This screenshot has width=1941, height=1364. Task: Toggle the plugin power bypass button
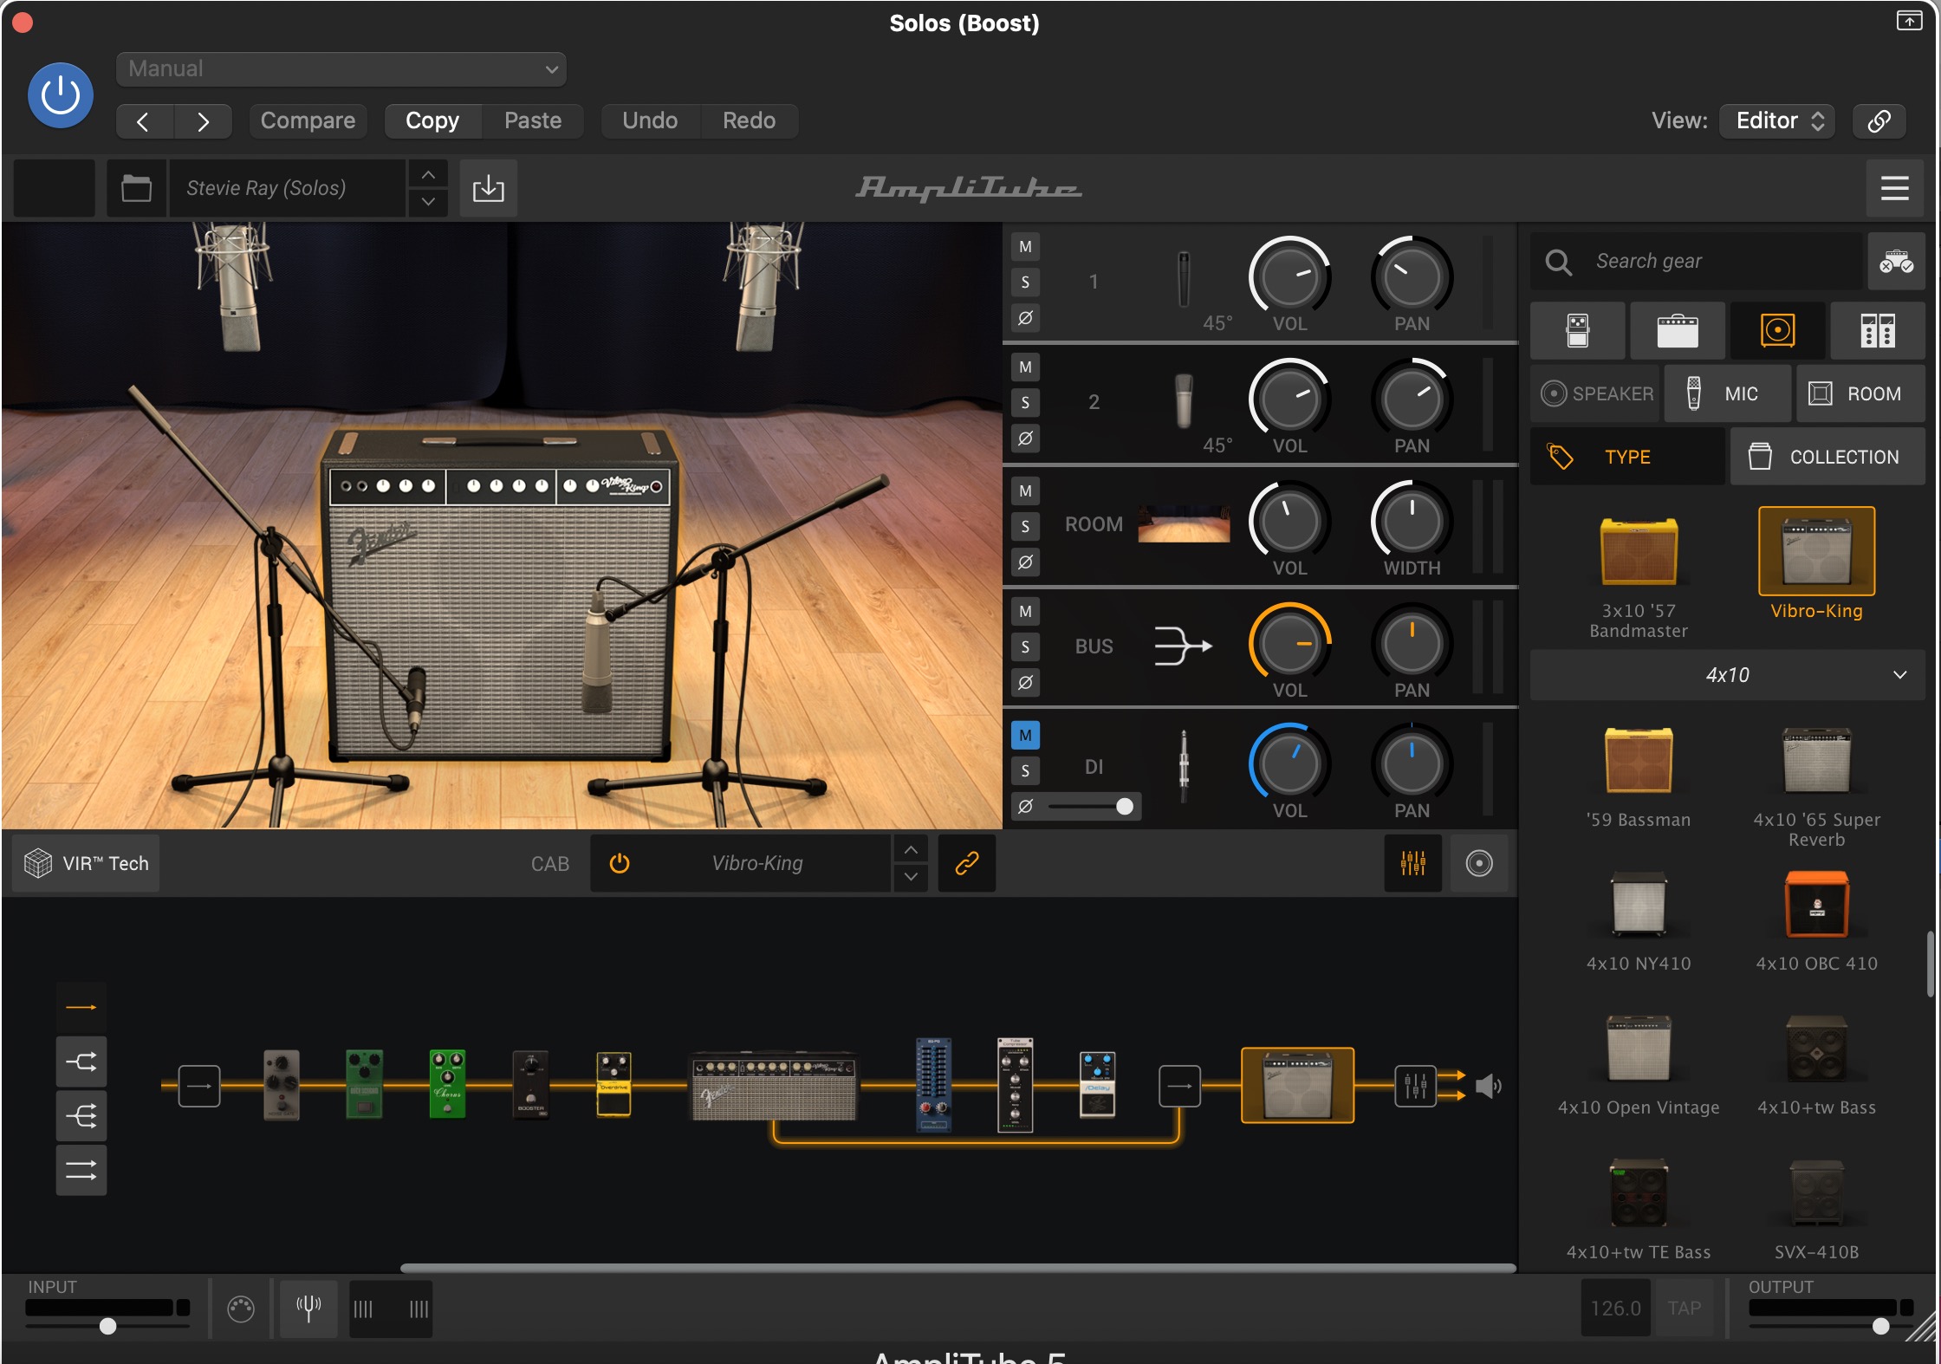tap(61, 95)
